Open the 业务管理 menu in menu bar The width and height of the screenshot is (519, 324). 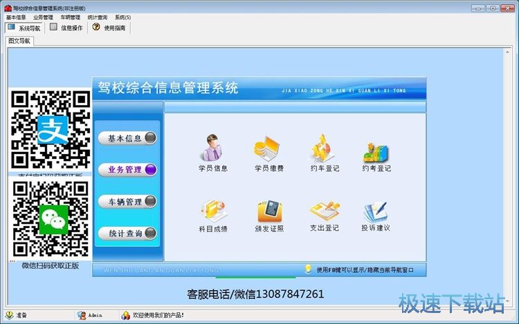point(43,17)
